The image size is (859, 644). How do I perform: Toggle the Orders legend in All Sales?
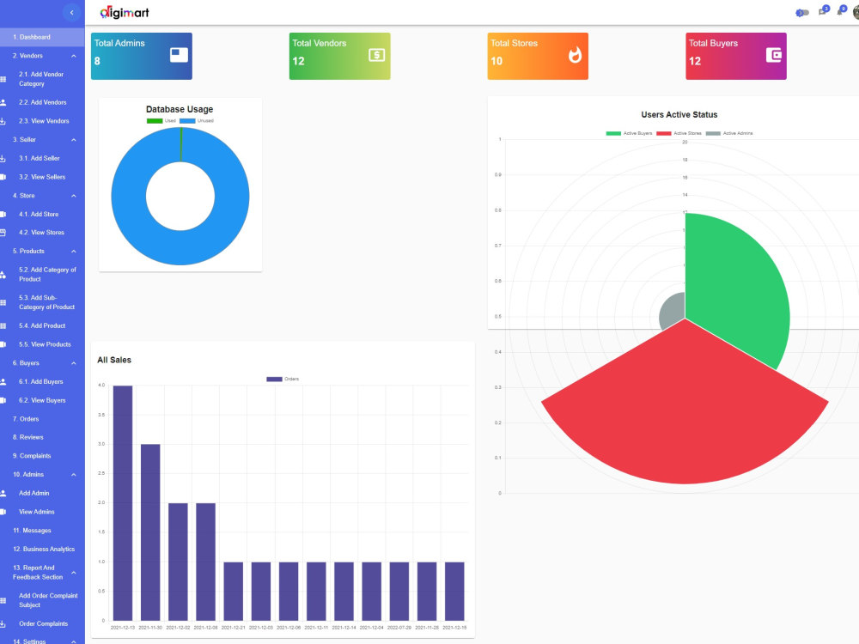coord(283,379)
